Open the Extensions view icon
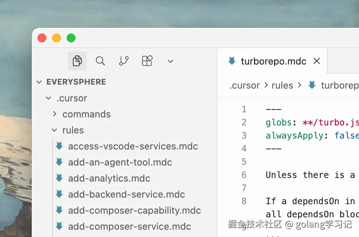 147,61
